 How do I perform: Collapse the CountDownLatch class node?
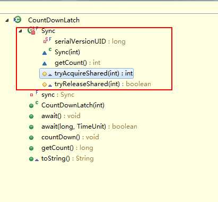7,20
